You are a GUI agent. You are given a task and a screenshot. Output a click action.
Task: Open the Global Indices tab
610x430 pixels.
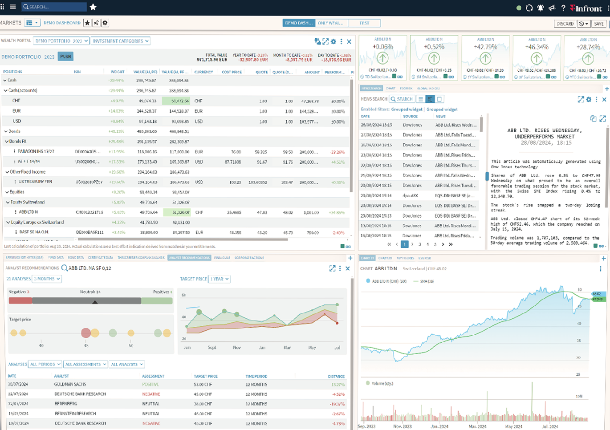(428, 89)
